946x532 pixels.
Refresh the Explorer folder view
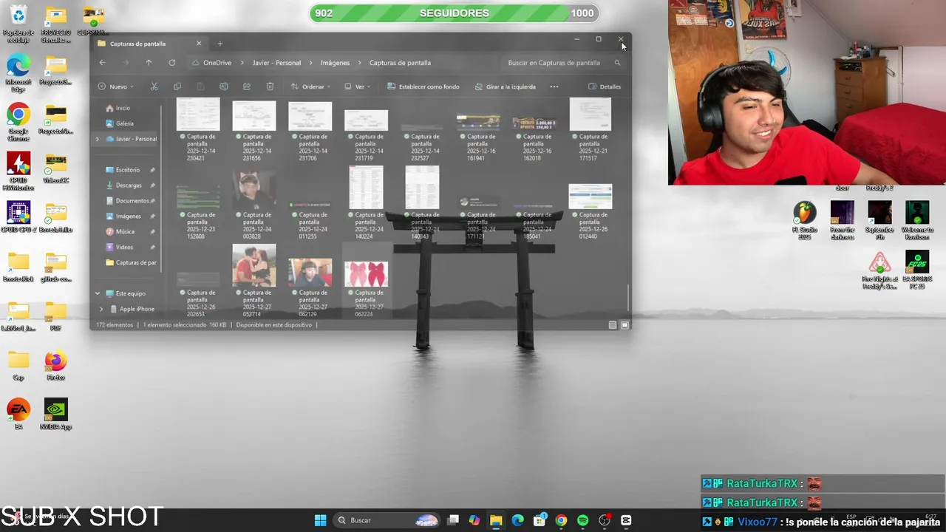(x=171, y=63)
